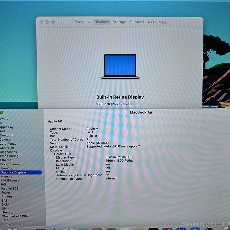Select Apple Pay in the sidebar
This screenshot has width=230, height=230.
7,127
